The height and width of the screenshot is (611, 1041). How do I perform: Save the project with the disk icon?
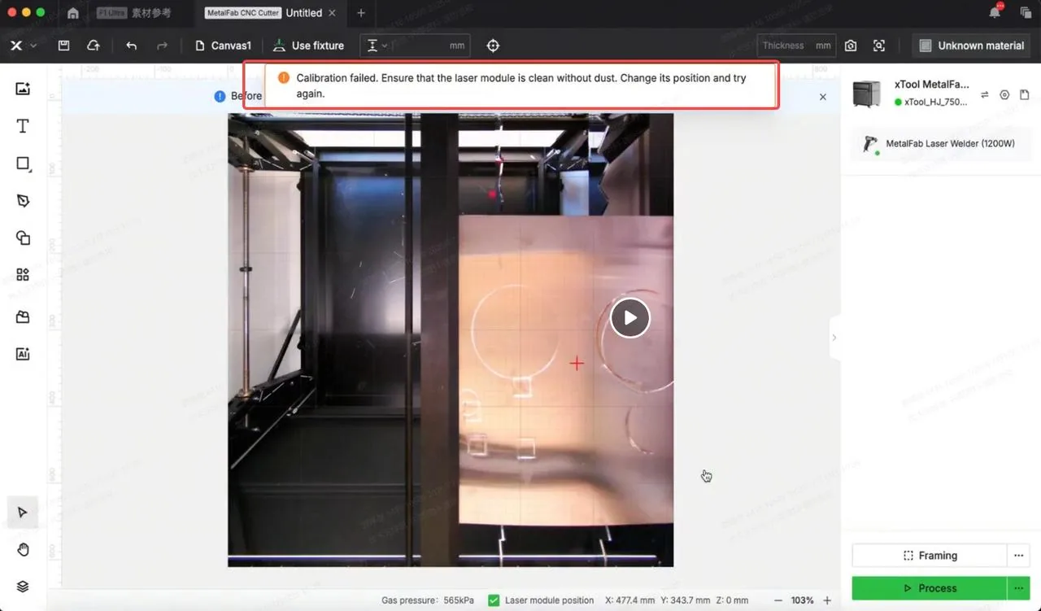coord(63,46)
